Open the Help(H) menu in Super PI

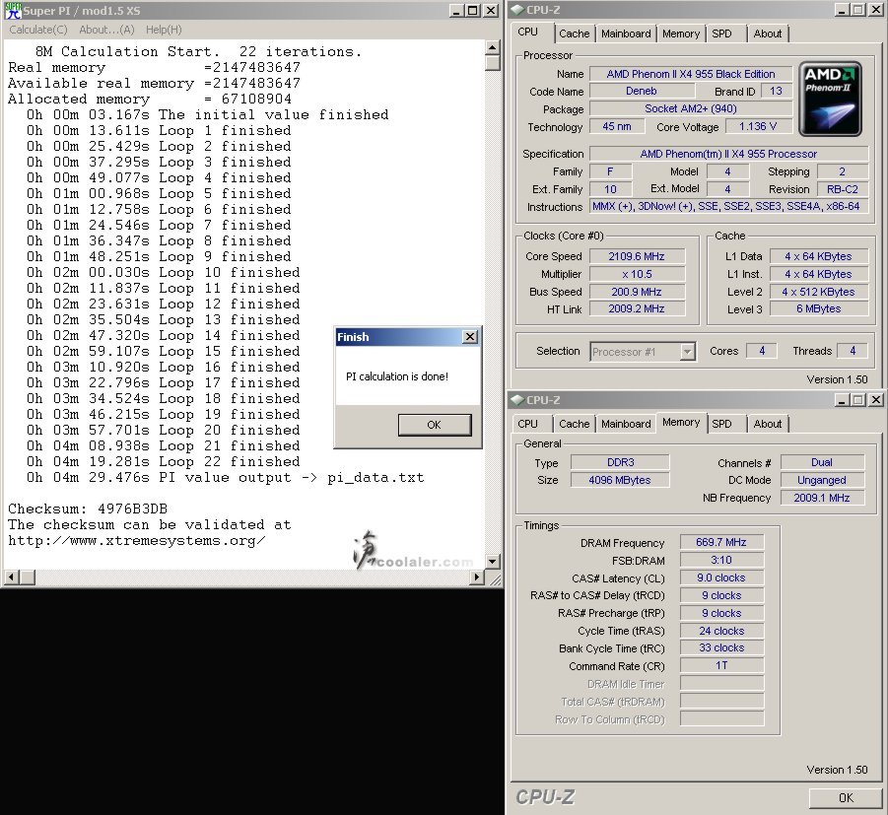click(x=164, y=30)
